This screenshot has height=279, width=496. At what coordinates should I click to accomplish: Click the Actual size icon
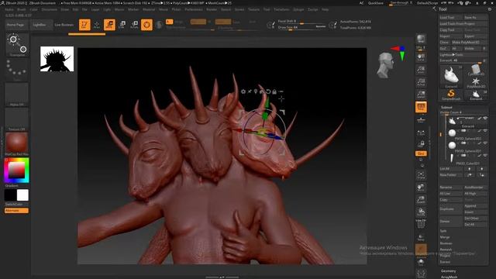click(421, 82)
